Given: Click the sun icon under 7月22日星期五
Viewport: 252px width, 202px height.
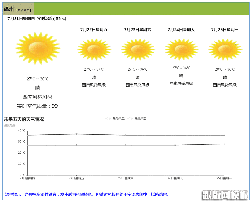Looking at the screenshot, I should (x=94, y=49).
